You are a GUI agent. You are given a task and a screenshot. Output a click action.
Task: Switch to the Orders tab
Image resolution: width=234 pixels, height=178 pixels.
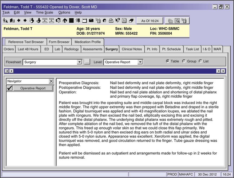tap(9, 49)
